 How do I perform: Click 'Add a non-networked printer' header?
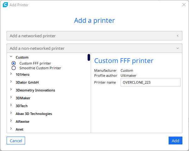[94, 48]
